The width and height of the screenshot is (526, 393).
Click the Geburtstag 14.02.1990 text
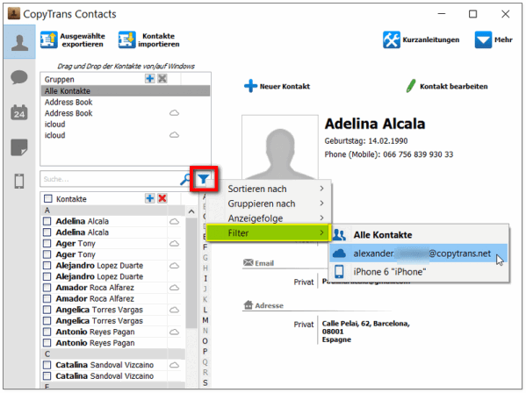(x=365, y=141)
